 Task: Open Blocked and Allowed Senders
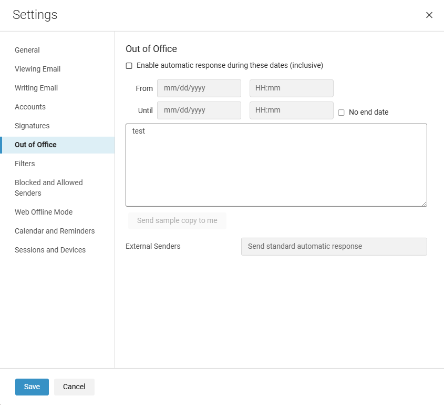point(49,188)
